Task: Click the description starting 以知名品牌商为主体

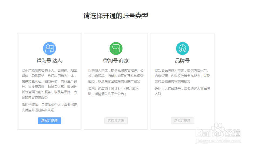Action: (183, 76)
